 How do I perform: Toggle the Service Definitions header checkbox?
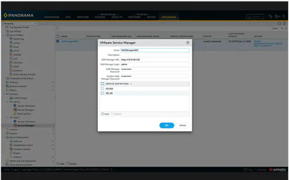pyautogui.click(x=102, y=83)
